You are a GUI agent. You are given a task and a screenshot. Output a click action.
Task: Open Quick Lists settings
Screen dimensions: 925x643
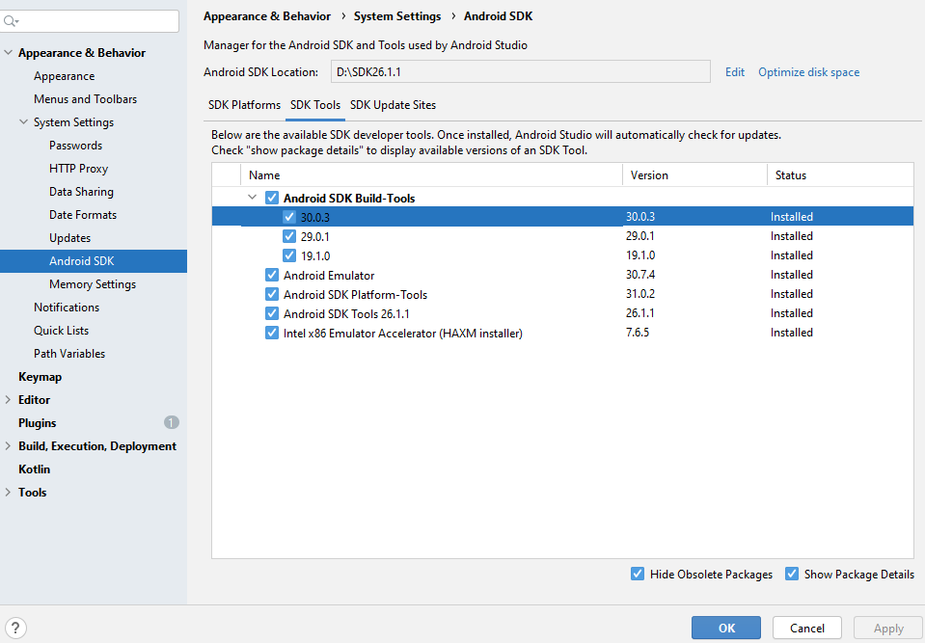[61, 330]
